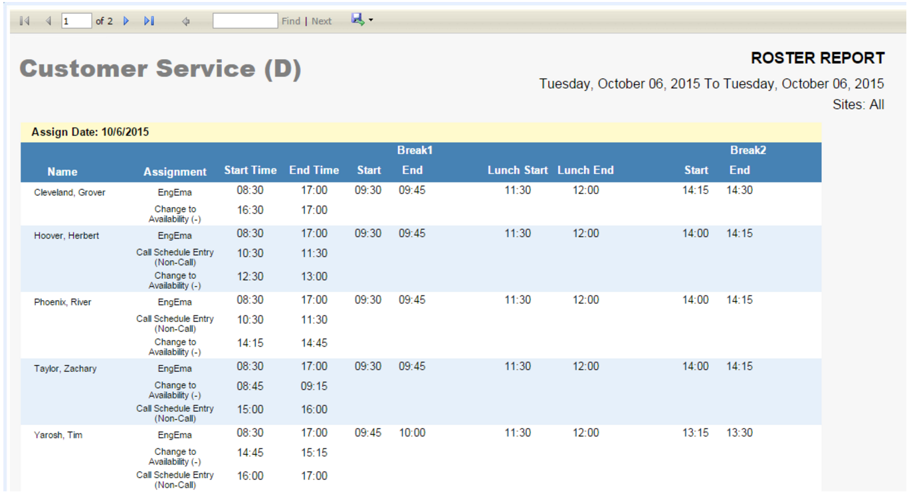Viewport: 907px width, 496px height.
Task: Click the previous page arrow
Action: point(48,21)
